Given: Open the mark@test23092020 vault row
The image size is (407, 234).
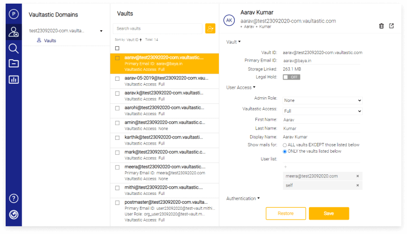Looking at the screenshot, I should (164, 155).
